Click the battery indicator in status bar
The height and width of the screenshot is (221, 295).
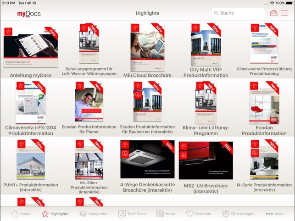tap(289, 3)
